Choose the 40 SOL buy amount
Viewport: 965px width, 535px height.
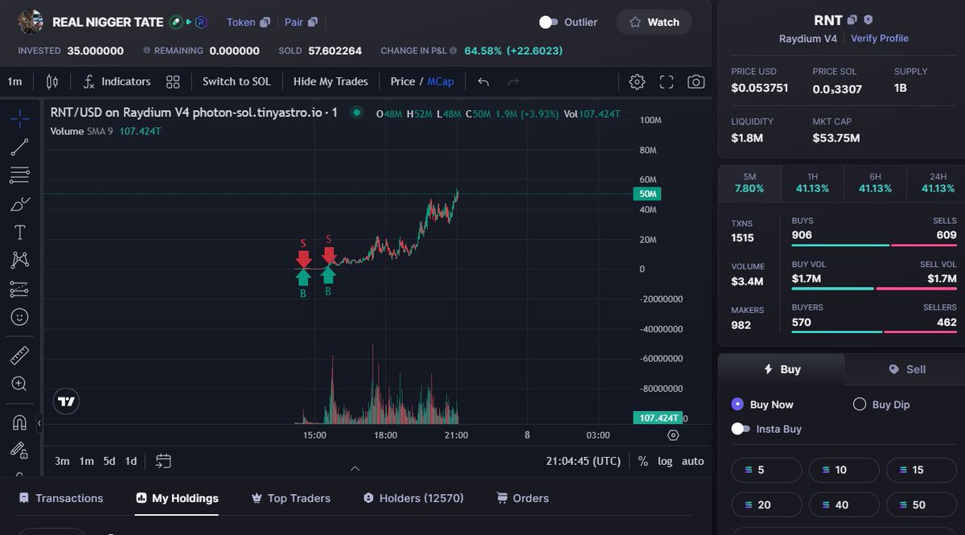(844, 504)
